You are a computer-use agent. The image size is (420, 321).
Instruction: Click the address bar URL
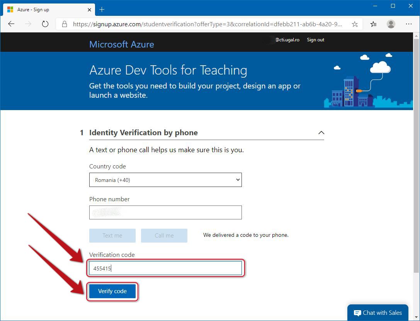[207, 24]
